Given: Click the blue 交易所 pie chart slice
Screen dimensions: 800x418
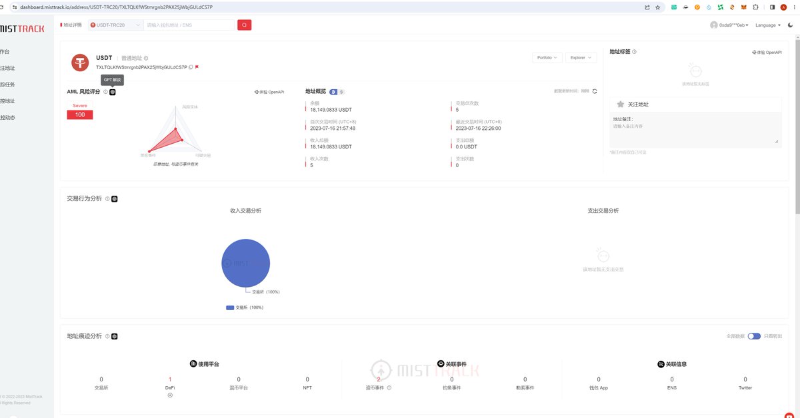Looking at the screenshot, I should tap(245, 264).
